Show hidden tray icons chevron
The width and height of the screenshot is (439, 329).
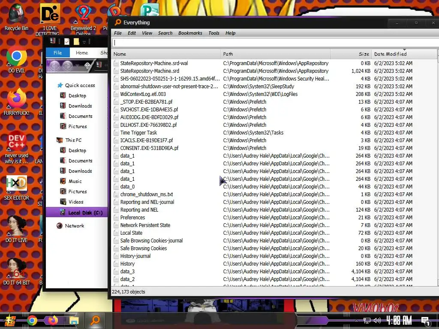(356, 320)
